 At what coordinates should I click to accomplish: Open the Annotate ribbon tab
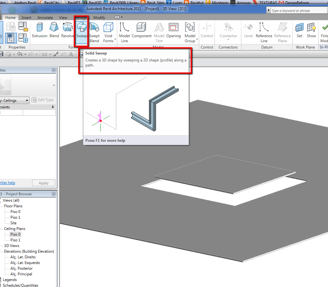point(45,18)
